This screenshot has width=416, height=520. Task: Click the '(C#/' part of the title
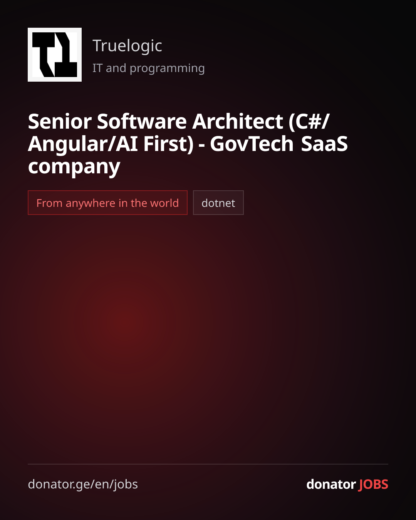point(309,122)
